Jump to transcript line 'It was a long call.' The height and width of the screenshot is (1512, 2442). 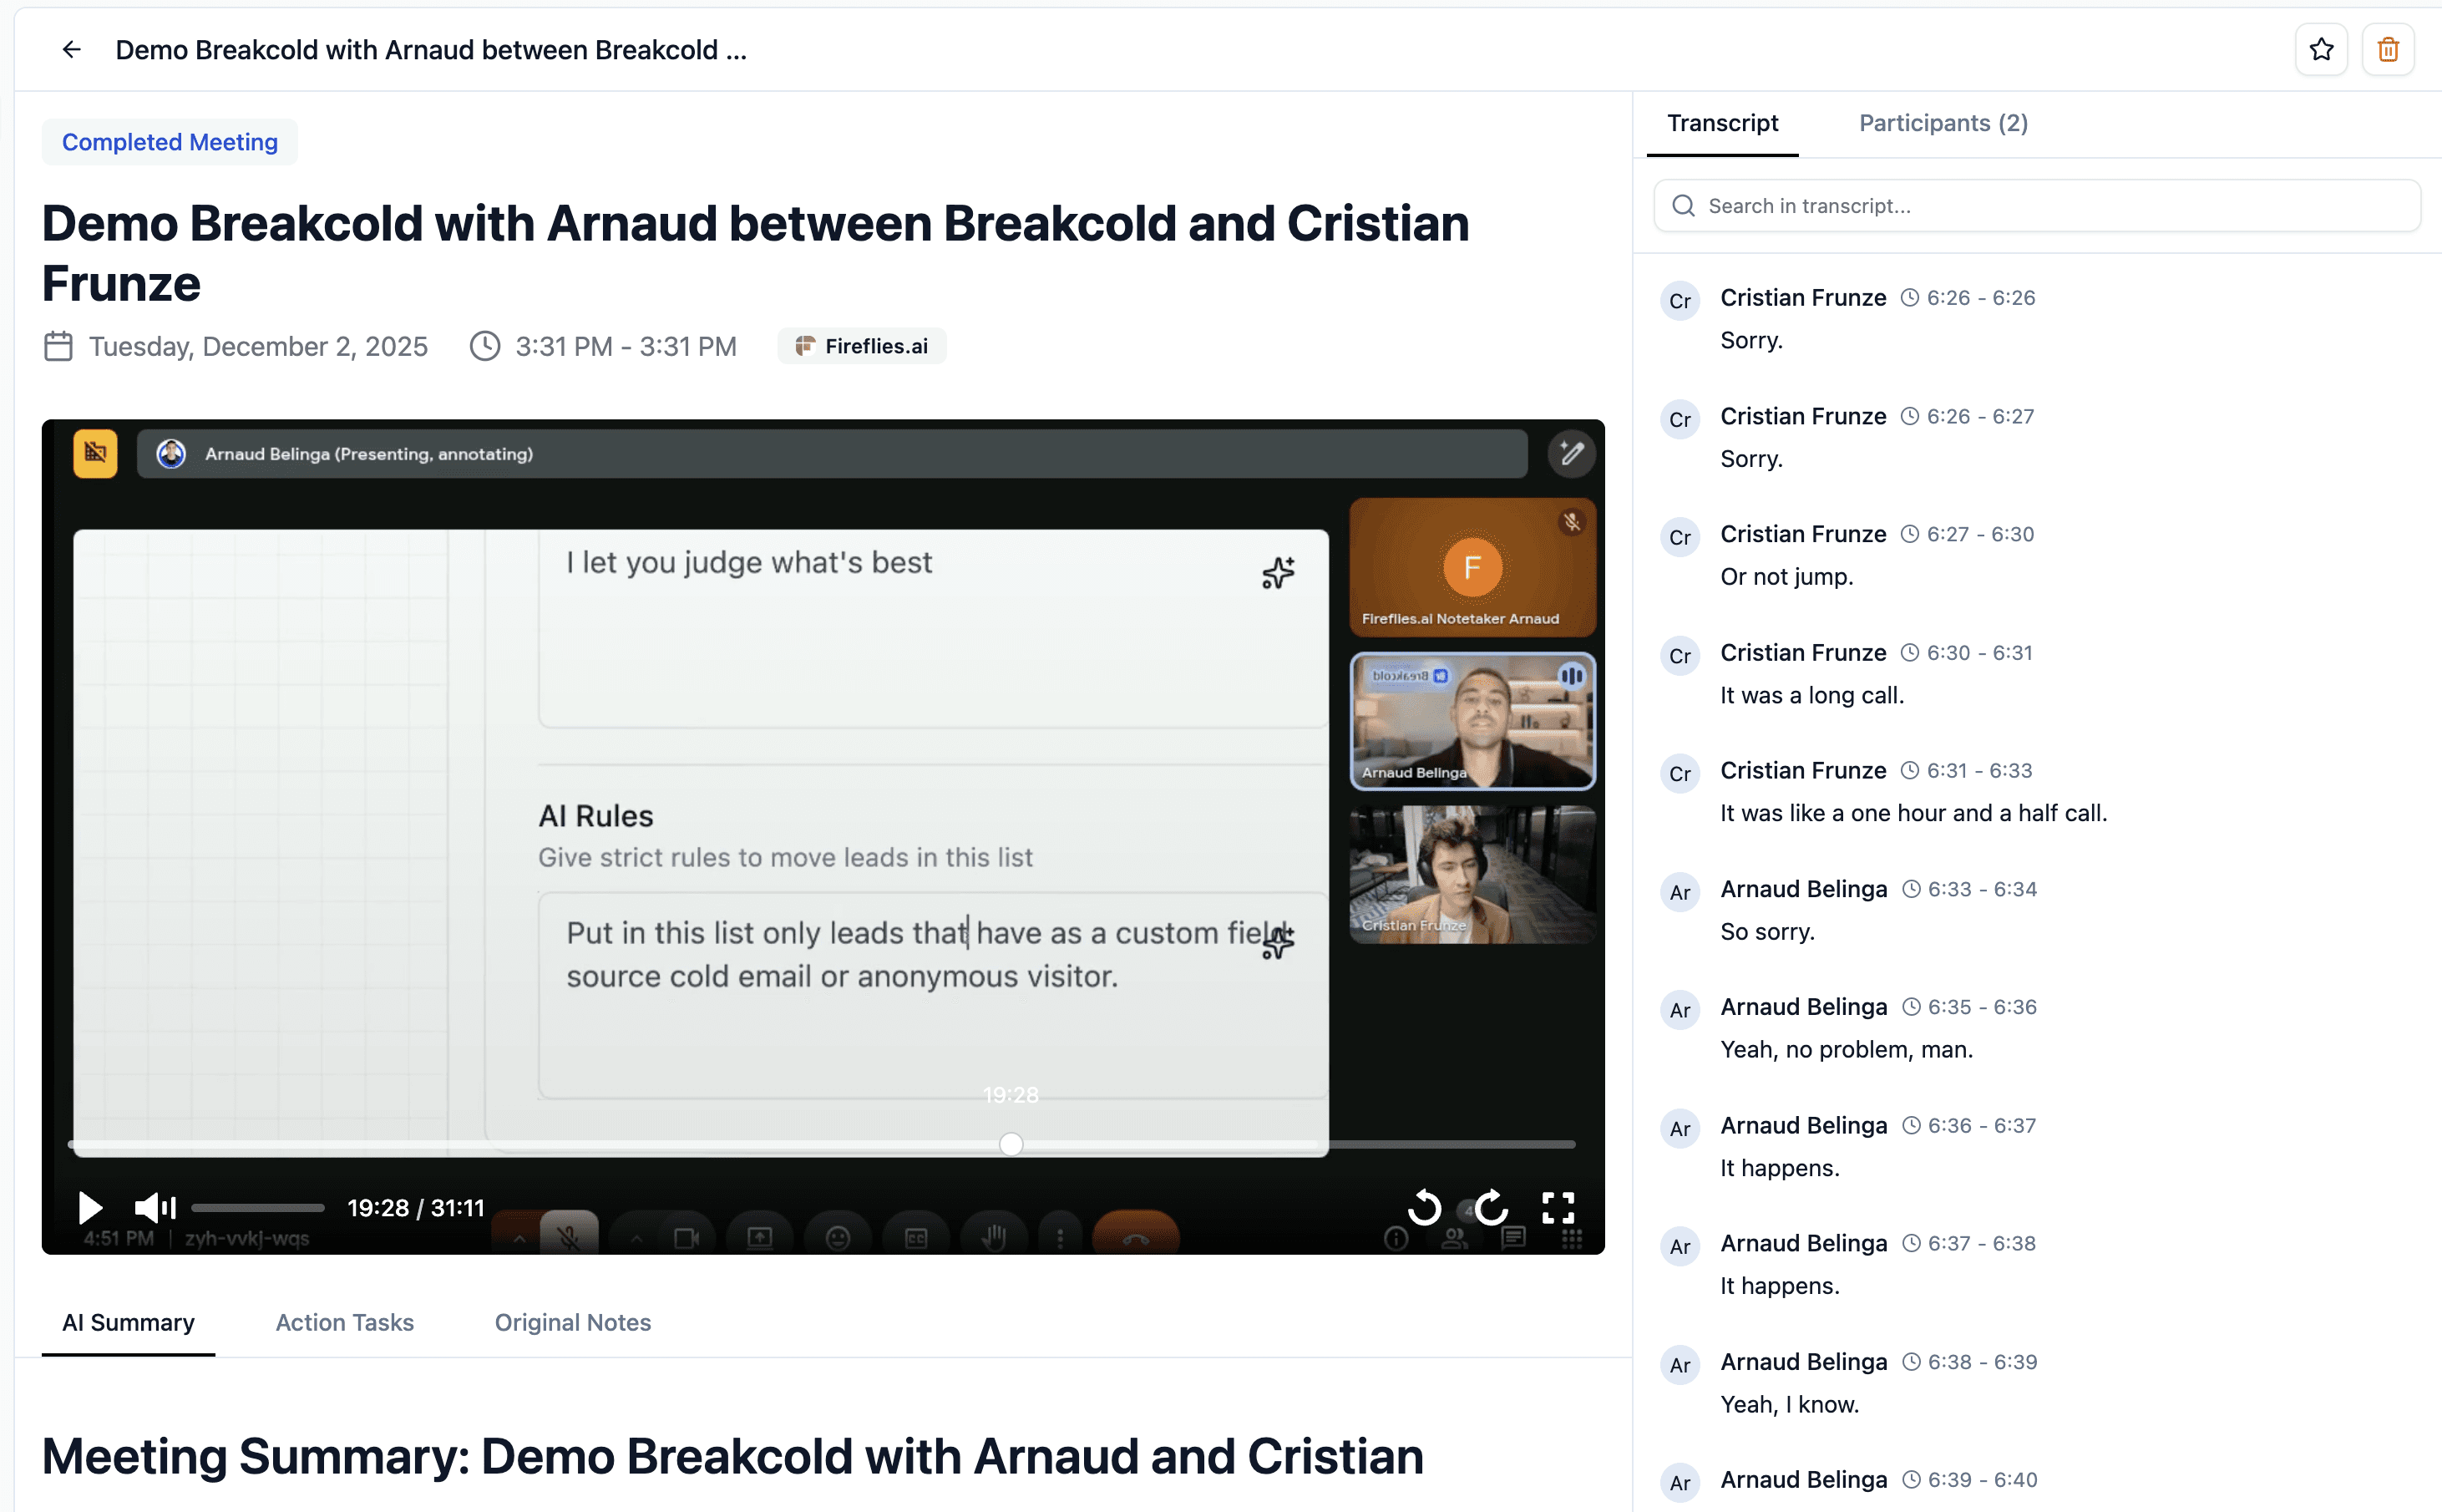[x=1811, y=695]
